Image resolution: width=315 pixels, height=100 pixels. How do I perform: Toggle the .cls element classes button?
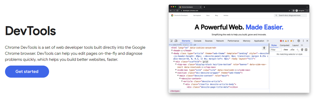coord(292,50)
